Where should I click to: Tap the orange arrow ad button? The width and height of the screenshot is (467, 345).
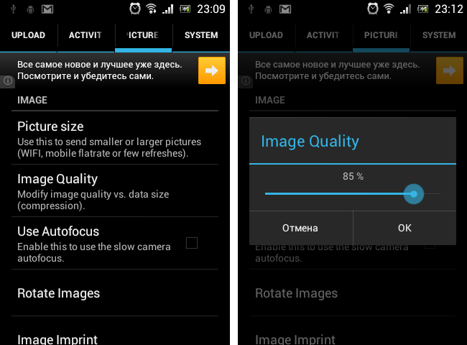click(x=212, y=70)
